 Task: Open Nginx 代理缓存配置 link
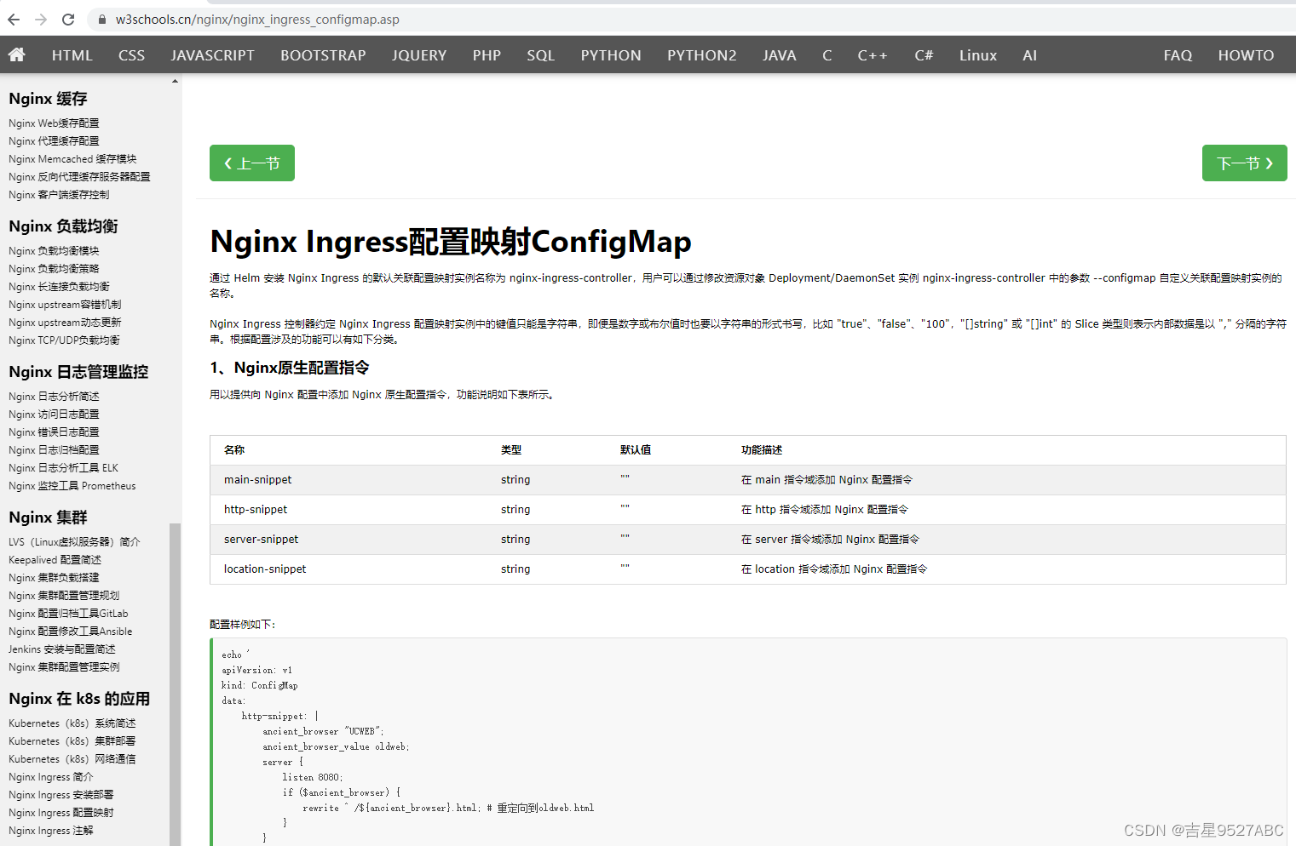tap(54, 141)
